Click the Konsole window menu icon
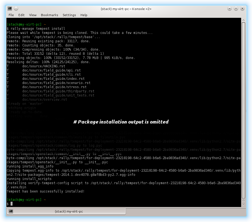The image size is (252, 222). pos(10,9)
